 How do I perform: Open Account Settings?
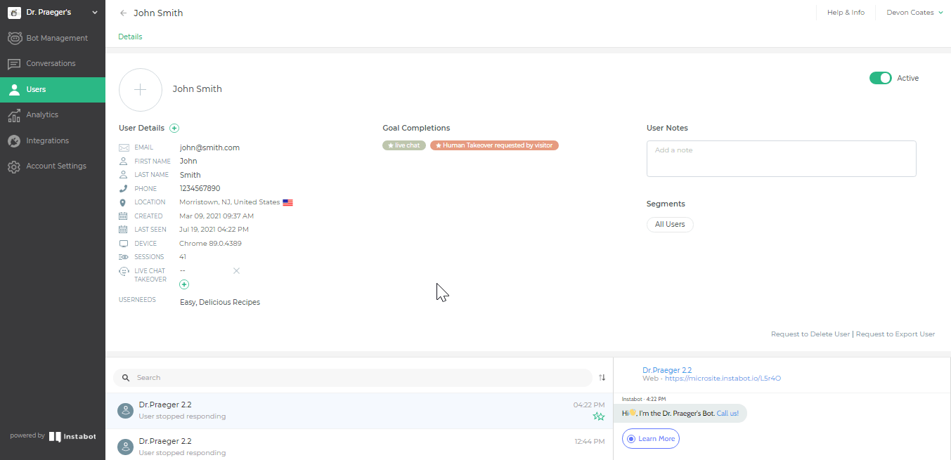[53, 166]
